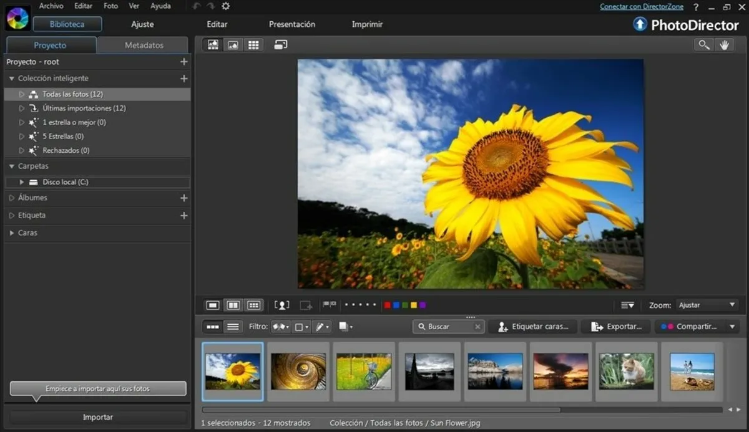749x432 pixels.
Task: Open the Presentación module
Action: click(x=292, y=24)
